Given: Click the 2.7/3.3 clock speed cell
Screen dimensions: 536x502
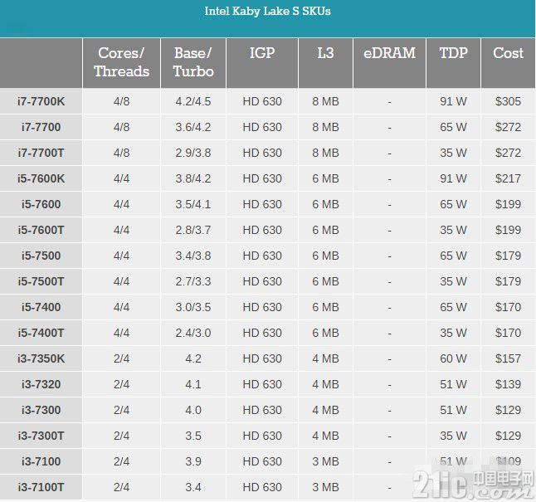Looking at the screenshot, I should tap(193, 281).
